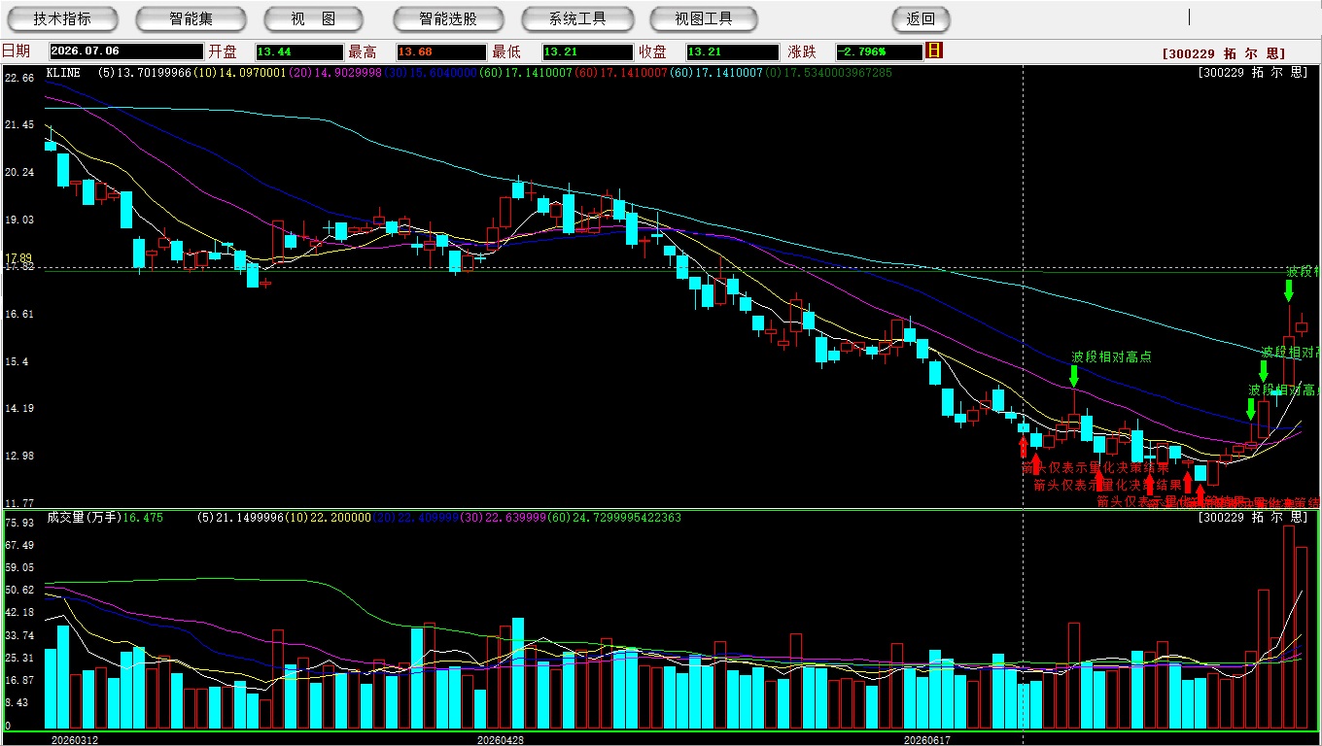Screen dimensions: 1322x746
Task: Click the KLINE indicator label
Action: coord(63,73)
